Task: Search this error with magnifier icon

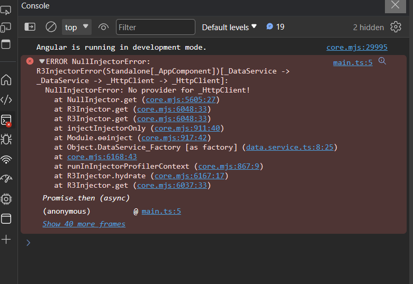Action: [382, 61]
